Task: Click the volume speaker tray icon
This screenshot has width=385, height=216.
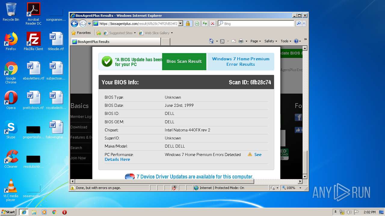Action: [349, 212]
